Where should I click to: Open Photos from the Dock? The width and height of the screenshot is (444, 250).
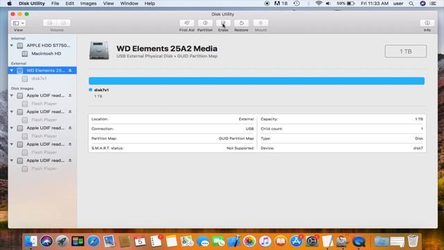[x=250, y=241]
